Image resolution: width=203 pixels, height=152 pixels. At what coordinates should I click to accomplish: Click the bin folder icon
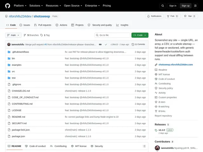pos(9,58)
